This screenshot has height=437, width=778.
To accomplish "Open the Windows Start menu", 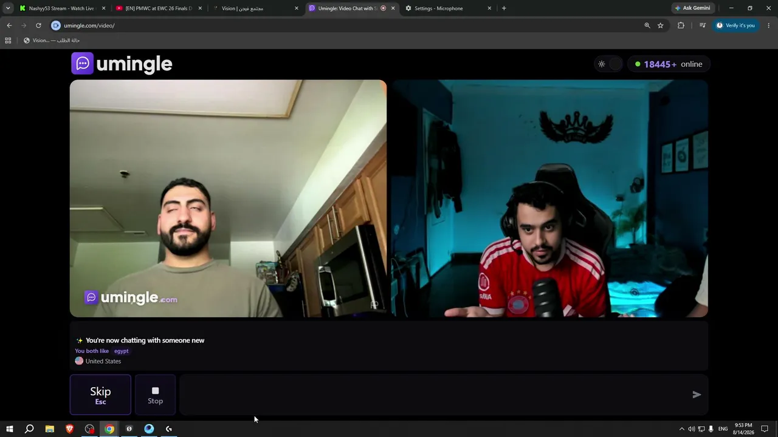I will coord(9,429).
